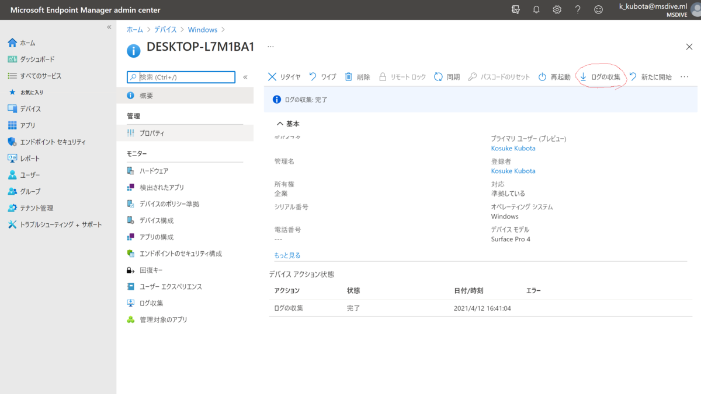This screenshot has width=701, height=394.
Task: Click the リタイヤ toolbar button
Action: pyautogui.click(x=284, y=77)
